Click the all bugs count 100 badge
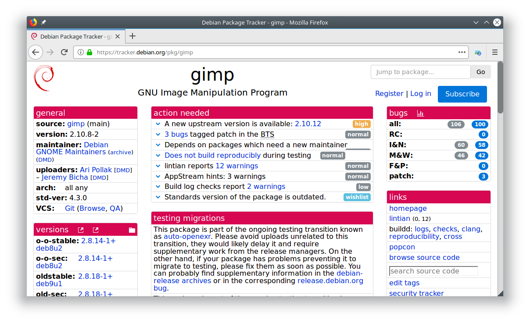 [480, 124]
